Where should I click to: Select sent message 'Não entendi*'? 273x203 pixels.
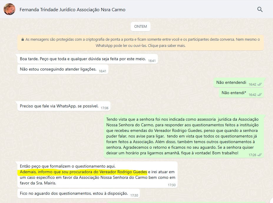pos(241,93)
